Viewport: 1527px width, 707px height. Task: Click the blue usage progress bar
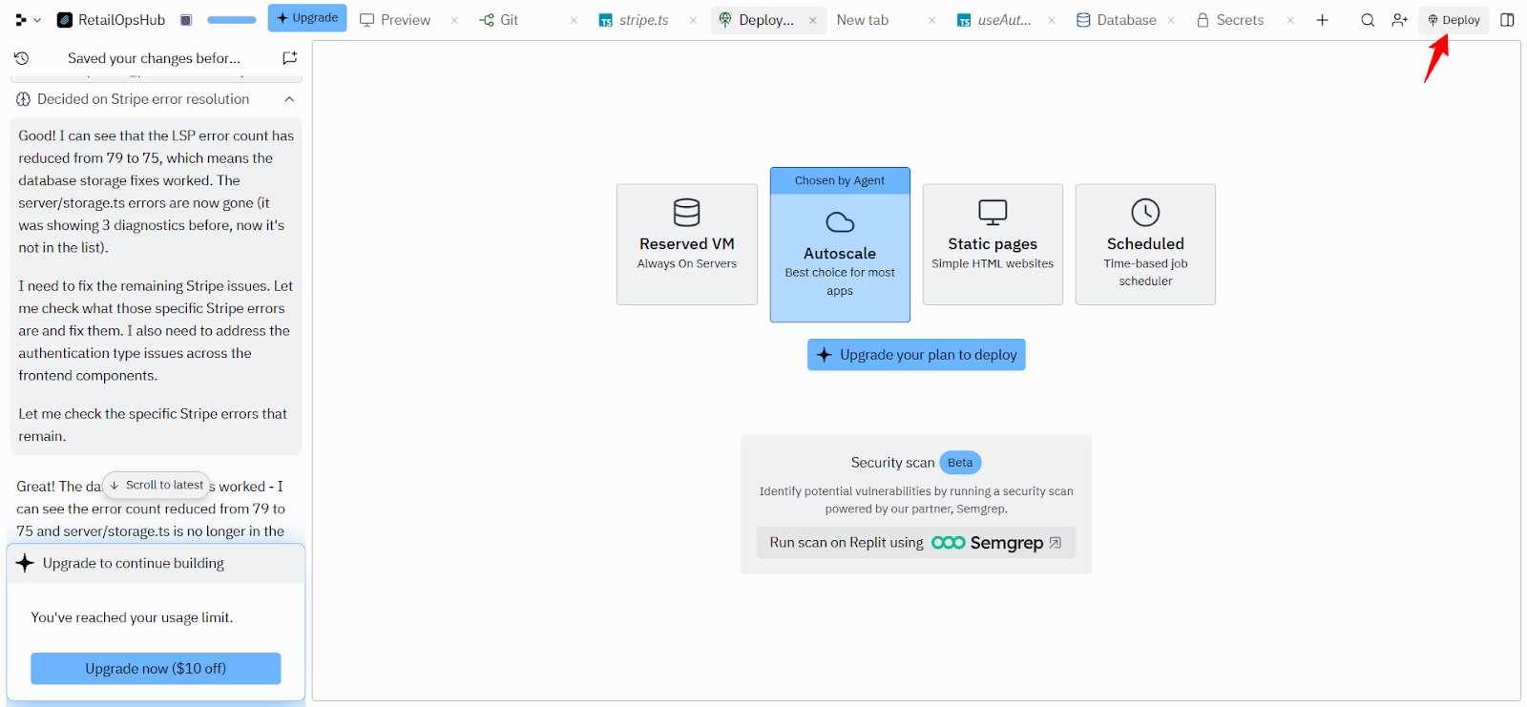(x=232, y=20)
